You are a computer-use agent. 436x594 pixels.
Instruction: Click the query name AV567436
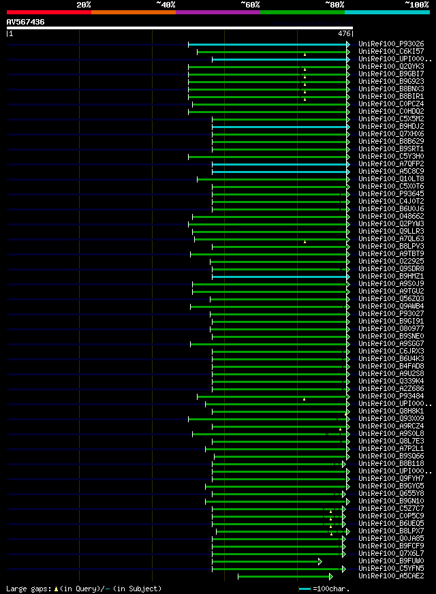(x=25, y=22)
